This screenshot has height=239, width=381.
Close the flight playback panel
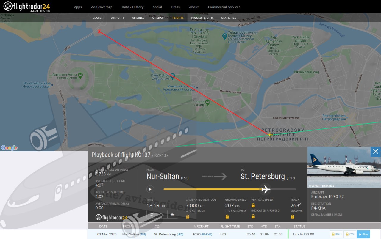(376, 152)
